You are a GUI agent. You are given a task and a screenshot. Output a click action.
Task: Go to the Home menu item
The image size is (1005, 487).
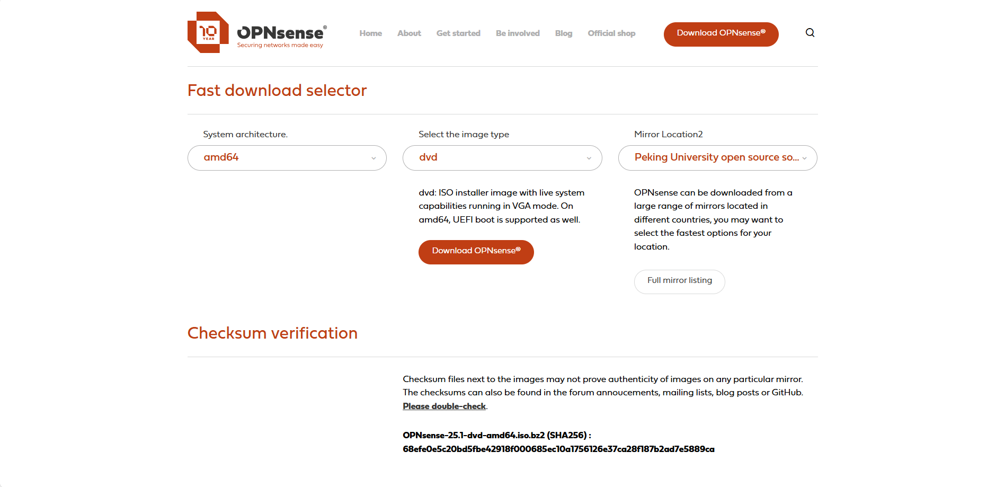(x=370, y=33)
